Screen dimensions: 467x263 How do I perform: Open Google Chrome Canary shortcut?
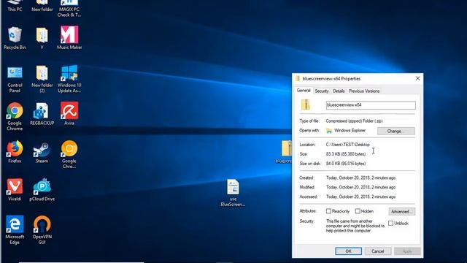(69, 154)
